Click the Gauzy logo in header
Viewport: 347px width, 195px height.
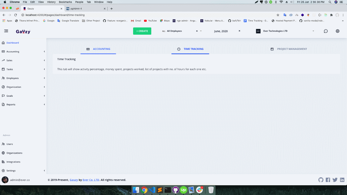[23, 31]
